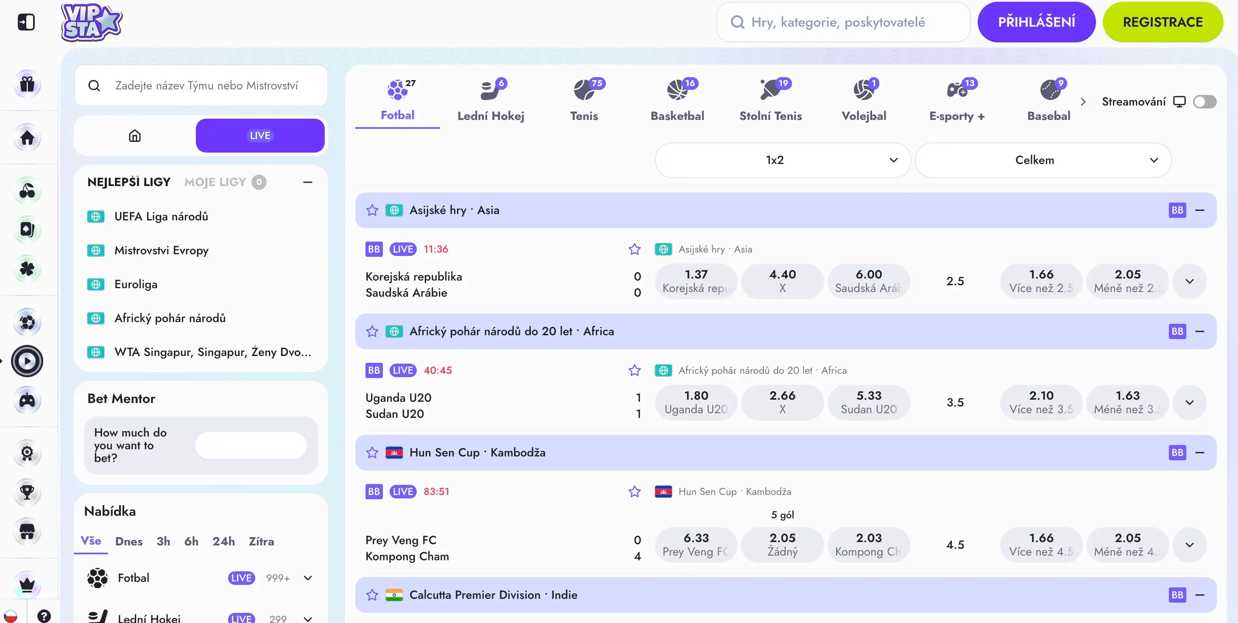This screenshot has height=623, width=1238.
Task: Open the four-leaf clover sidebar icon
Action: (28, 269)
